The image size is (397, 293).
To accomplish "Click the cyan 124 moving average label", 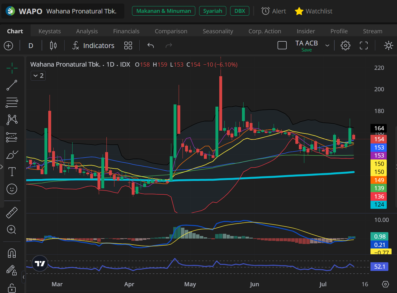I will click(x=378, y=204).
